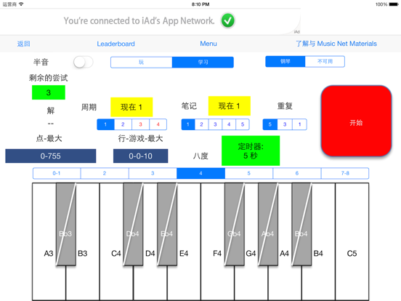Tap the green 定时器 5 秒 timer box
Viewport: 401px width, 301px height.
click(x=251, y=150)
